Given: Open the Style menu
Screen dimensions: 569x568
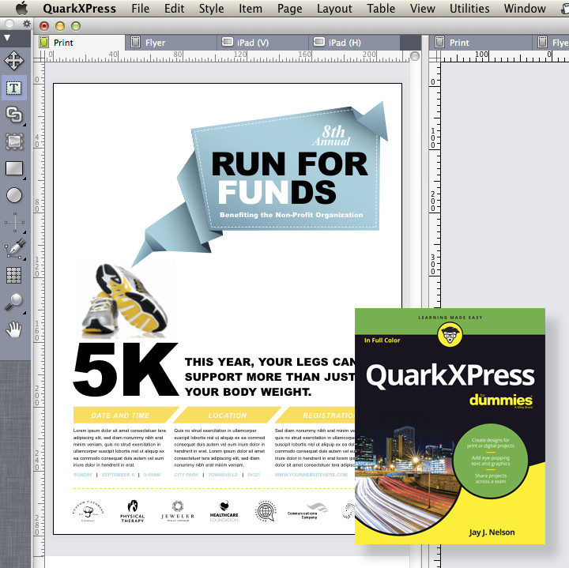Looking at the screenshot, I should point(211,9).
